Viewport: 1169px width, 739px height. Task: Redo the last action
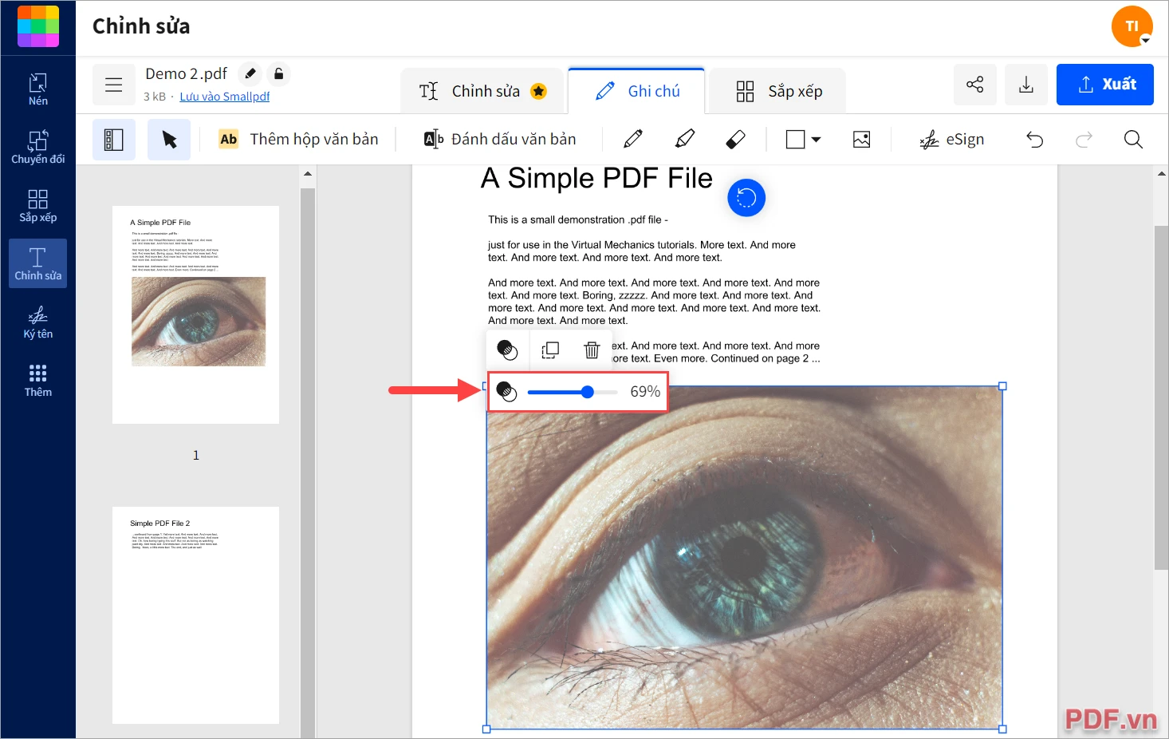(1084, 140)
